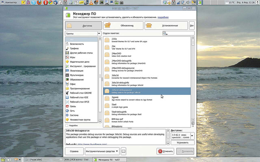The width and height of the screenshot is (260, 162).
Task: Select the 5ball-debuginfo package
Action: (x=147, y=113)
